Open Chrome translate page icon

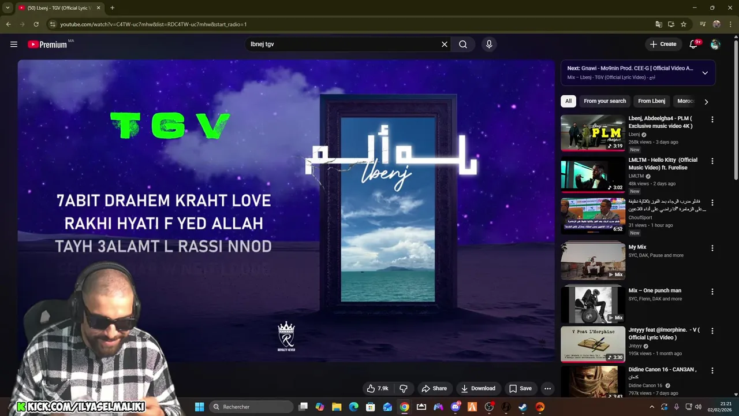tap(659, 24)
